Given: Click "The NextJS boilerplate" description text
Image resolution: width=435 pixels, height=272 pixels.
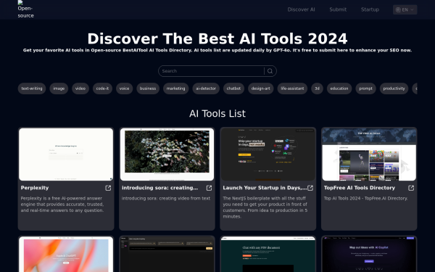Looking at the screenshot, I should click(265, 207).
